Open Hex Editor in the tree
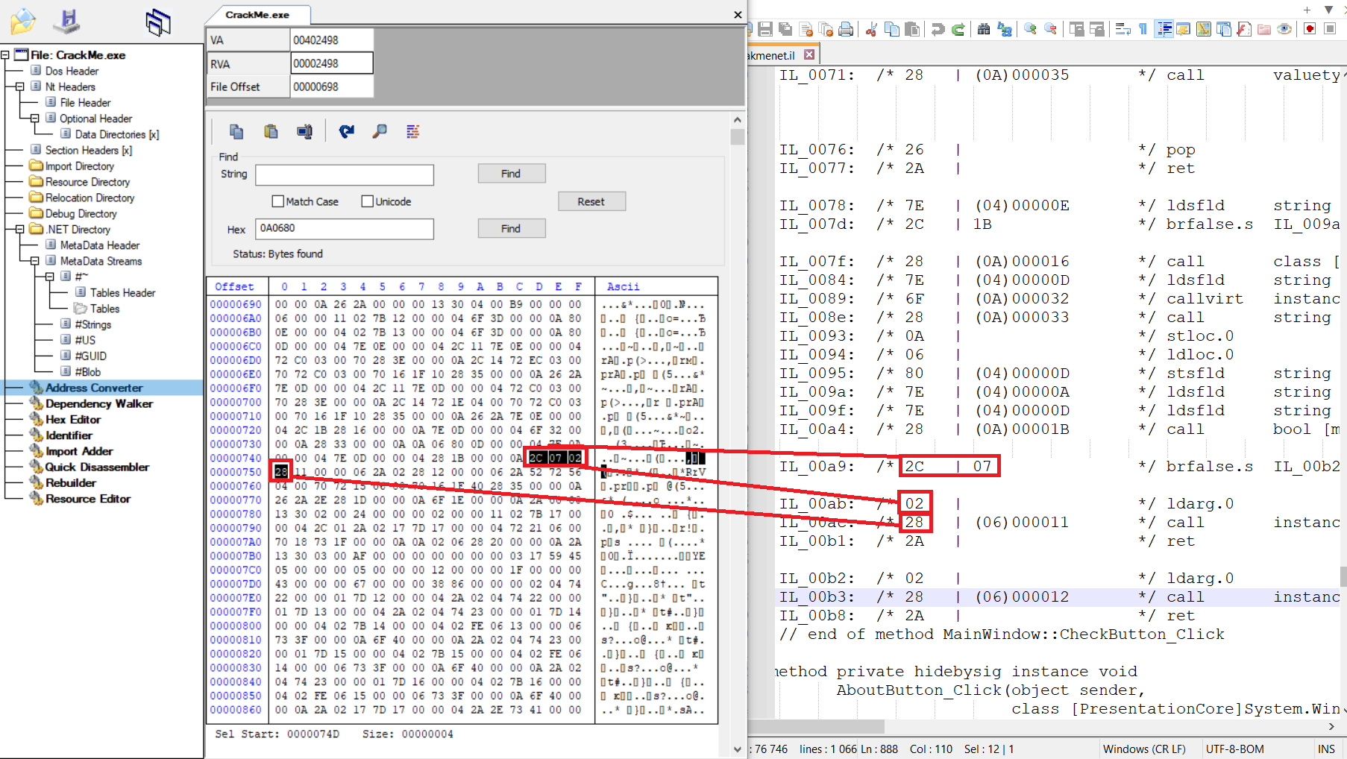This screenshot has width=1347, height=759. pyautogui.click(x=73, y=420)
